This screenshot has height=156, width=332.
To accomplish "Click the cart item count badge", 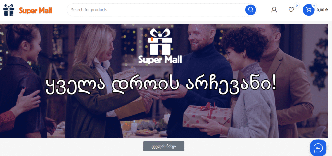I will coord(314,6).
